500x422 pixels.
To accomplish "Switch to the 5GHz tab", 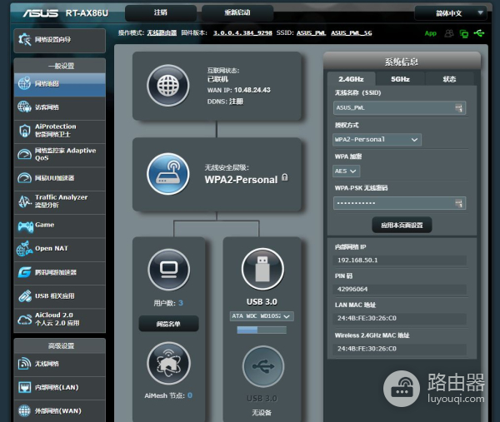I will [x=401, y=79].
